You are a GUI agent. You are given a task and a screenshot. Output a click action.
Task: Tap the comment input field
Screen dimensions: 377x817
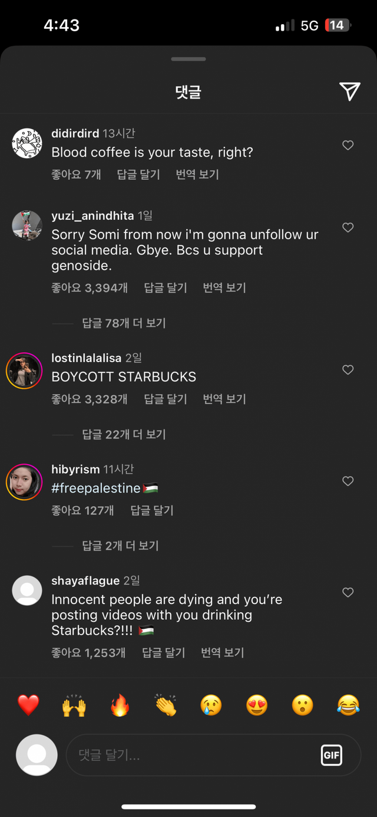[188, 755]
